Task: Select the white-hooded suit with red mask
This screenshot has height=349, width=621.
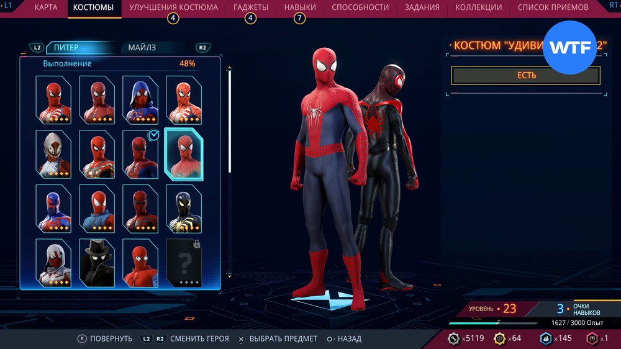Action: click(53, 263)
